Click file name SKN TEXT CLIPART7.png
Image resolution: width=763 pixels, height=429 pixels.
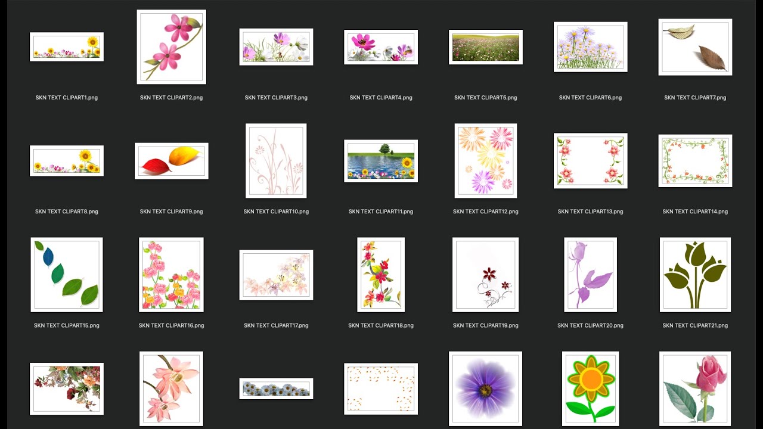coord(695,98)
